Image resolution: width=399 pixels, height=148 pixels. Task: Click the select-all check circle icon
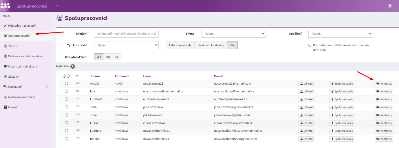(64, 76)
